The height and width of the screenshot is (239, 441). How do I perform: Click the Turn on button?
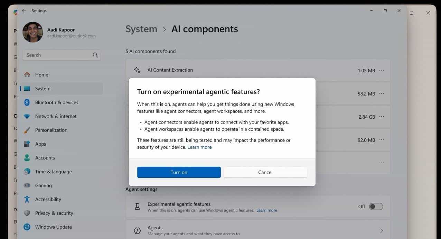[179, 172]
